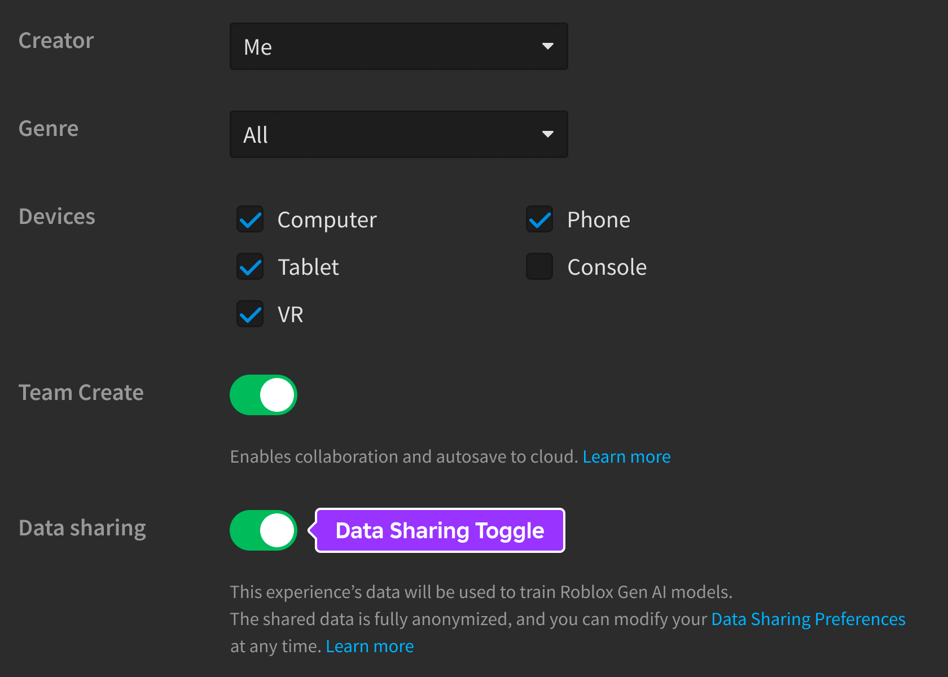The height and width of the screenshot is (677, 948).
Task: Switch off the Data sharing toggle
Action: (x=264, y=530)
